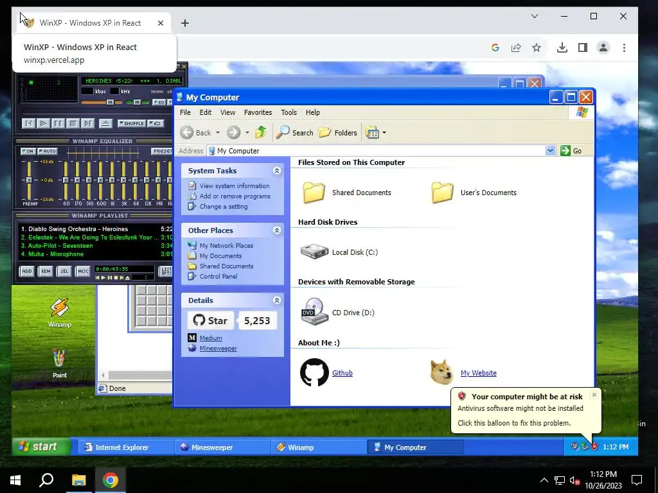This screenshot has height=493, width=658.
Task: Click the Winamp Eject button
Action: pos(106,123)
